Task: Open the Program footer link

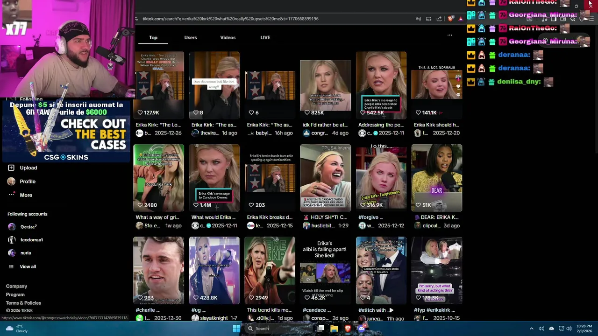Action: 15,294
